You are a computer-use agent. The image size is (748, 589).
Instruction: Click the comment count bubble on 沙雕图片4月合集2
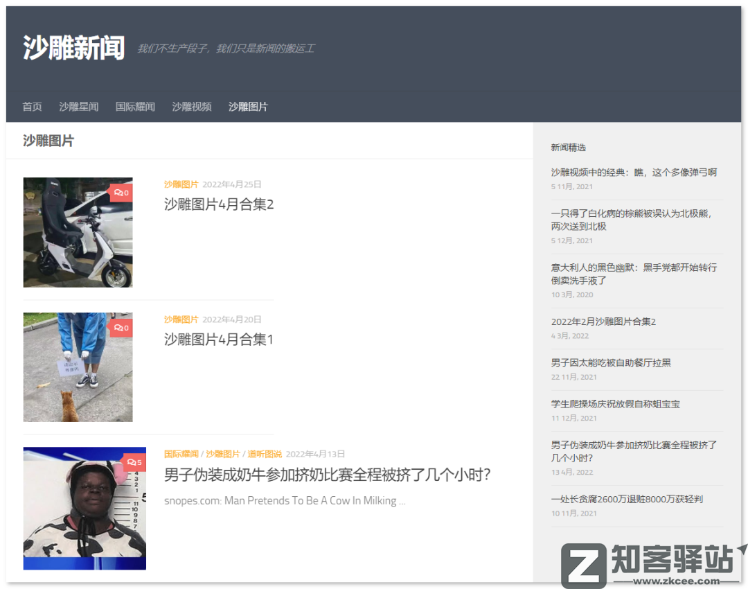point(121,192)
